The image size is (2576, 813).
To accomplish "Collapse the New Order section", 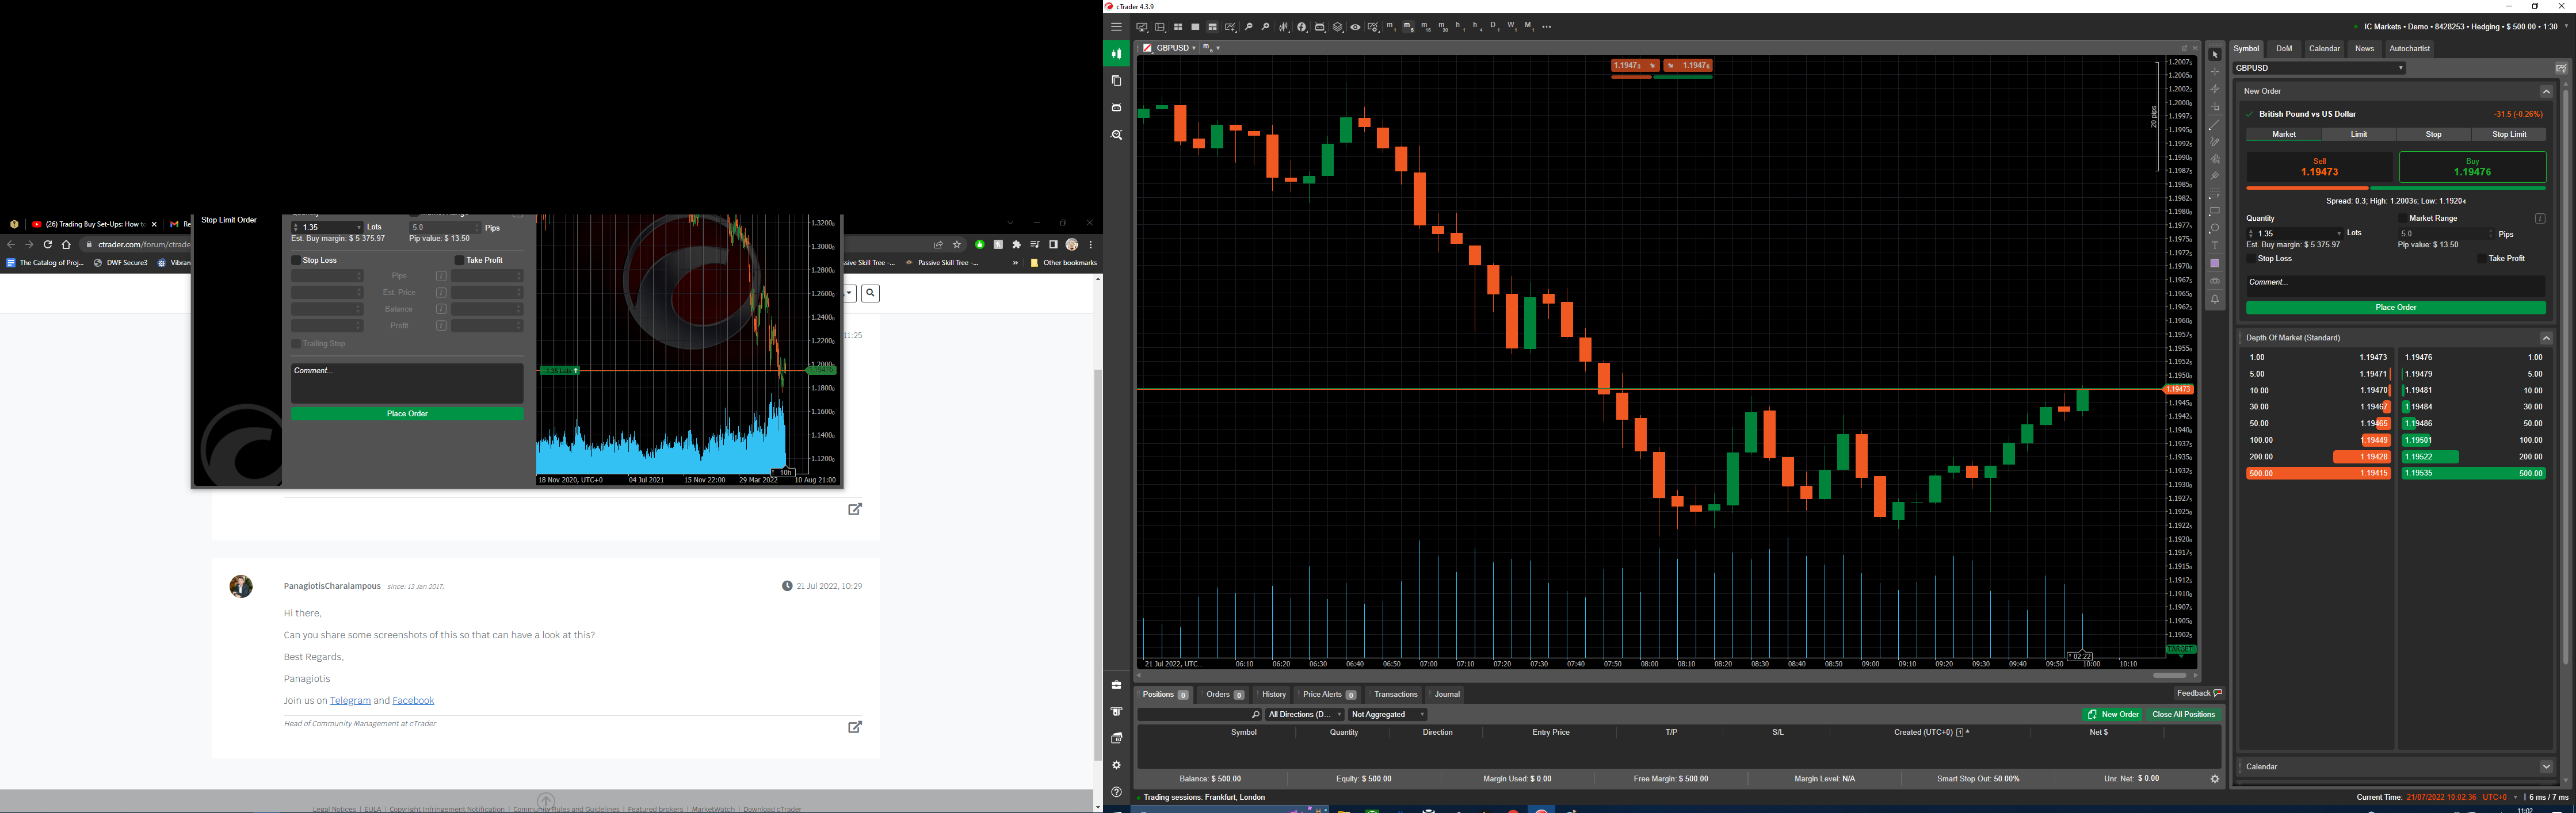I will (2546, 91).
